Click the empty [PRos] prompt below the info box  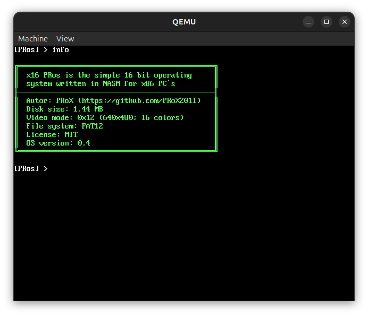pos(31,168)
